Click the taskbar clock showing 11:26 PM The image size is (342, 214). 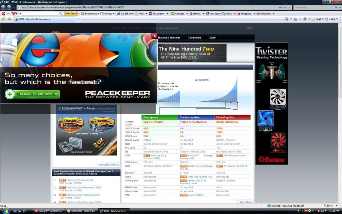[x=334, y=211]
